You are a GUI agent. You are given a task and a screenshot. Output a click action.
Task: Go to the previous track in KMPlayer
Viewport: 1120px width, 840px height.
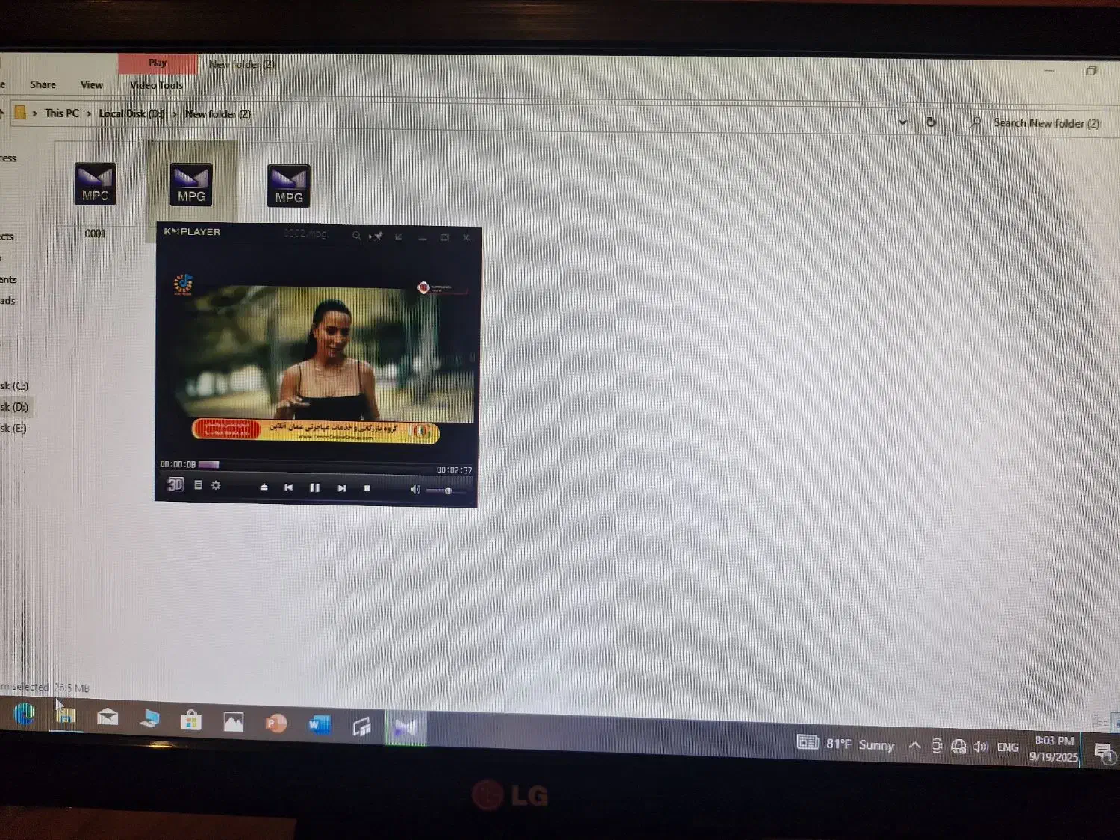[x=288, y=487]
